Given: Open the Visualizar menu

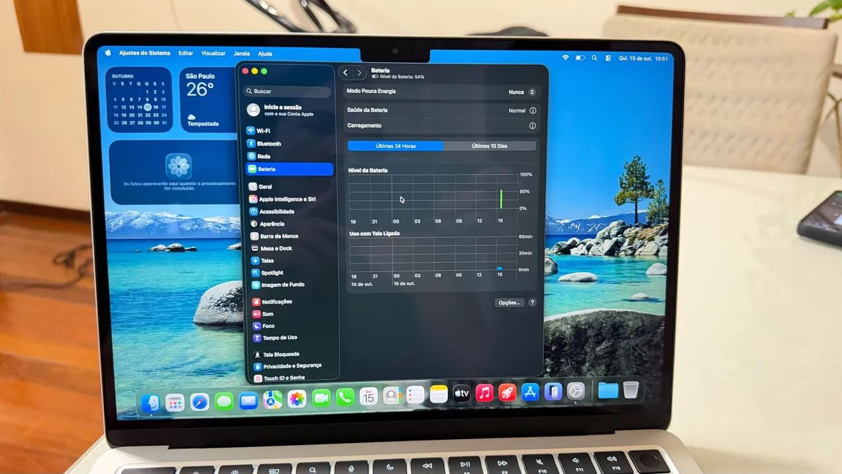Looking at the screenshot, I should click(213, 53).
